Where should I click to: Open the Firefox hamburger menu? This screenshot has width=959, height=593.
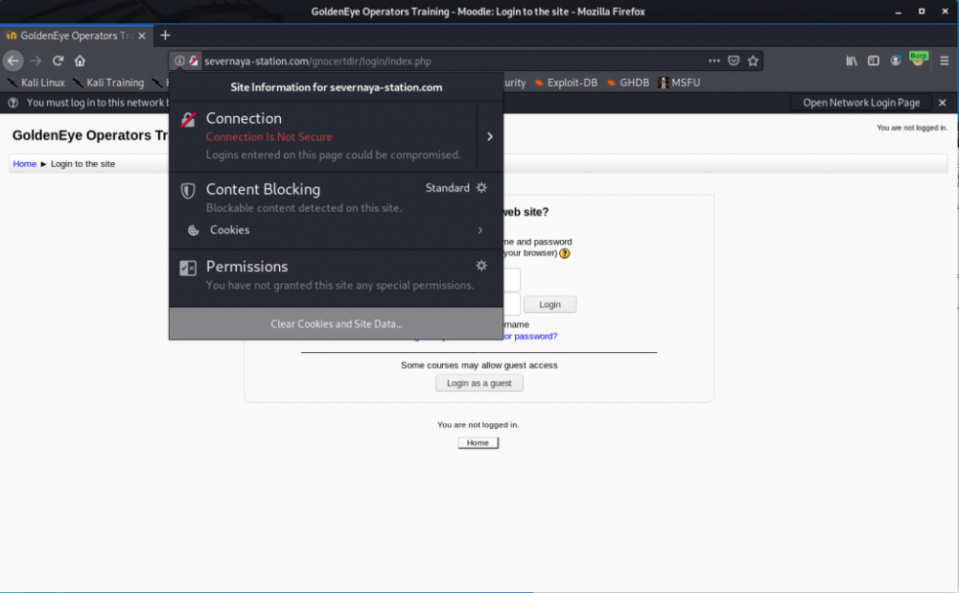pyautogui.click(x=944, y=59)
